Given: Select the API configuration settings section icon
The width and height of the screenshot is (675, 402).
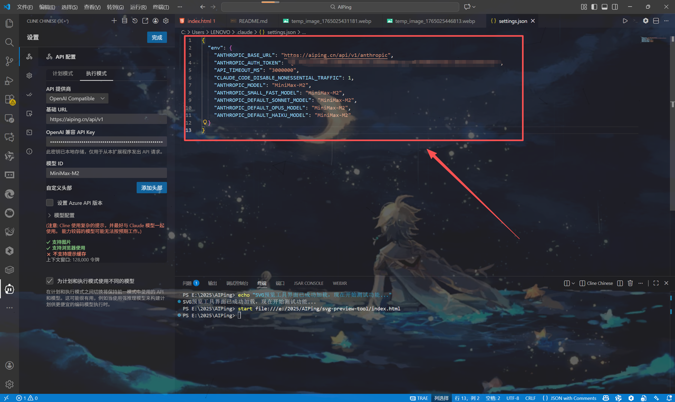Looking at the screenshot, I should point(29,56).
